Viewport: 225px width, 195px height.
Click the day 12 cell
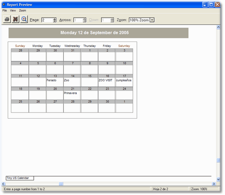click(x=37, y=80)
